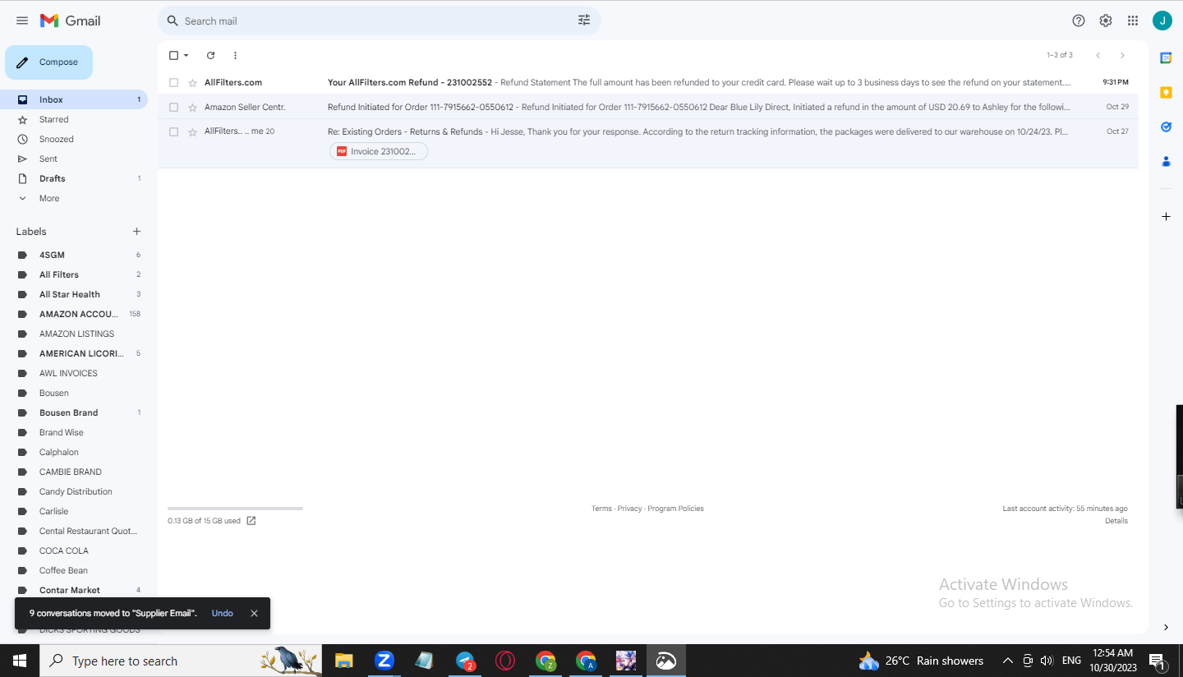Open storage management link icon
This screenshot has height=677, width=1183.
point(251,521)
